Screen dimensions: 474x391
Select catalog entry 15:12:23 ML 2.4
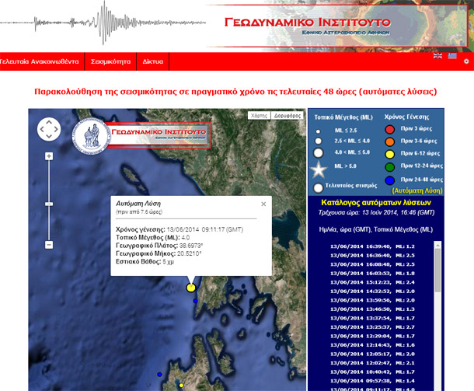pyautogui.click(x=372, y=282)
